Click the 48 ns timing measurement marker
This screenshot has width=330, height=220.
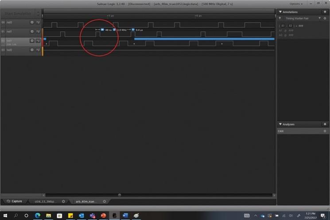tap(108, 30)
